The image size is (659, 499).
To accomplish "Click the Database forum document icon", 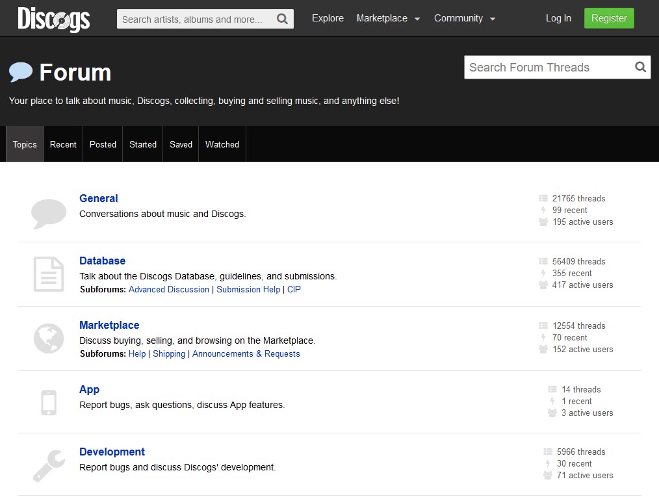I will click(x=49, y=274).
